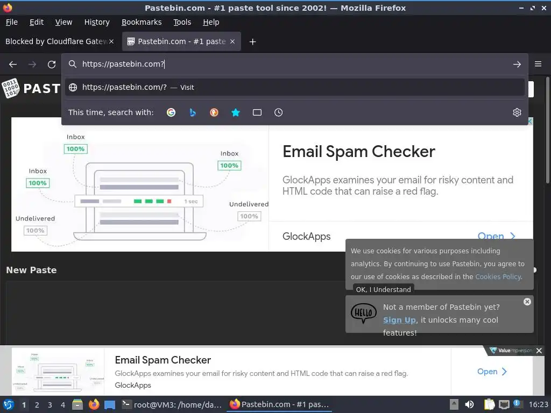The width and height of the screenshot is (551, 413).
Task: Click the New Paste heading
Action: (31, 270)
